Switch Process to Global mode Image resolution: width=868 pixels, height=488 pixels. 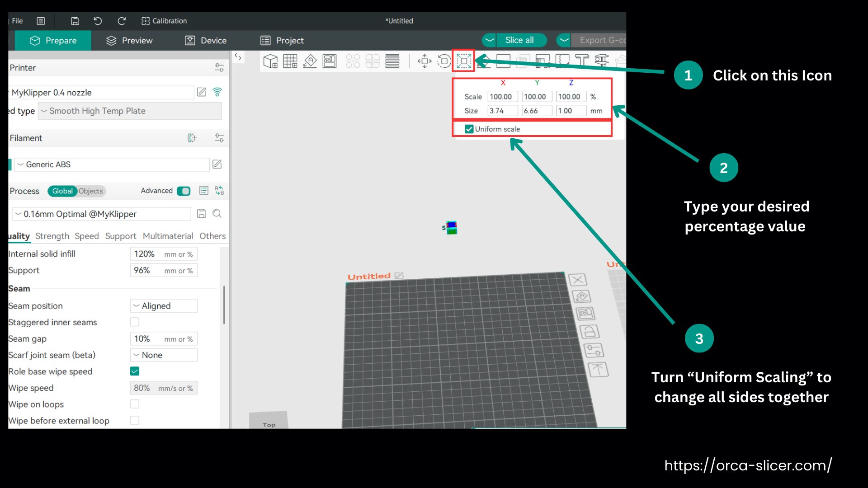pyautogui.click(x=62, y=191)
